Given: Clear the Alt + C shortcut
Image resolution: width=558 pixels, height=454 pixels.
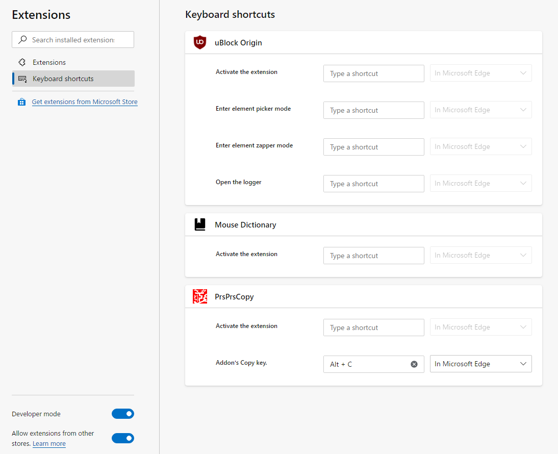Looking at the screenshot, I should pos(414,364).
